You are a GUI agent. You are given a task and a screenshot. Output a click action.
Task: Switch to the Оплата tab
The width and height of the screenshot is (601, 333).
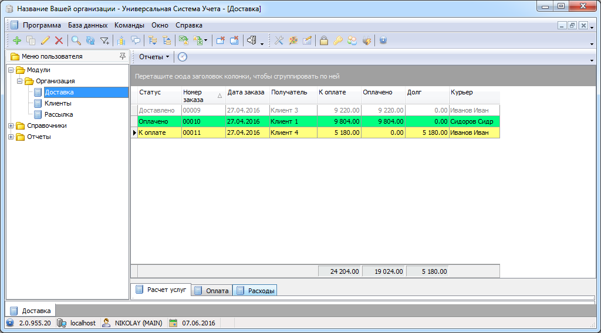pos(212,291)
